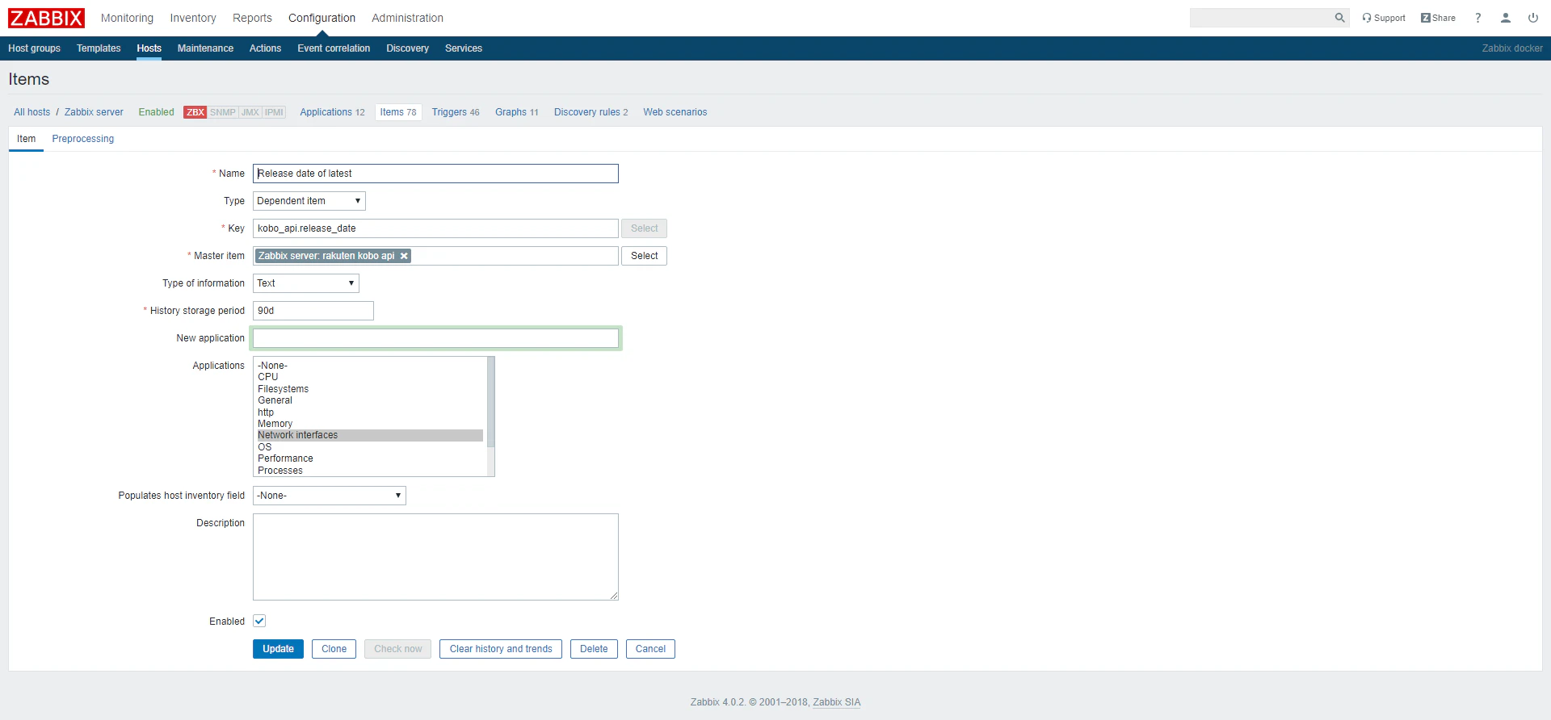The image size is (1551, 720).
Task: Open the Triggers 46 link
Action: (456, 112)
